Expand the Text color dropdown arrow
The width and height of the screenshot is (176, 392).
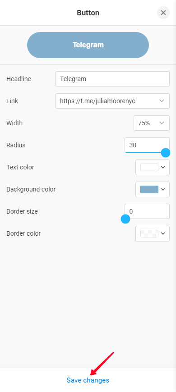click(x=163, y=167)
